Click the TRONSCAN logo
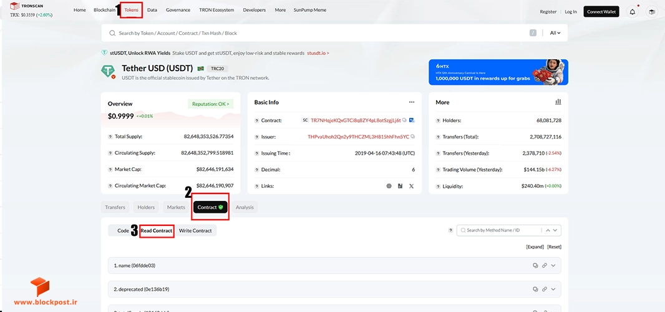Viewport: 665px width, 312px height. pos(26,6)
